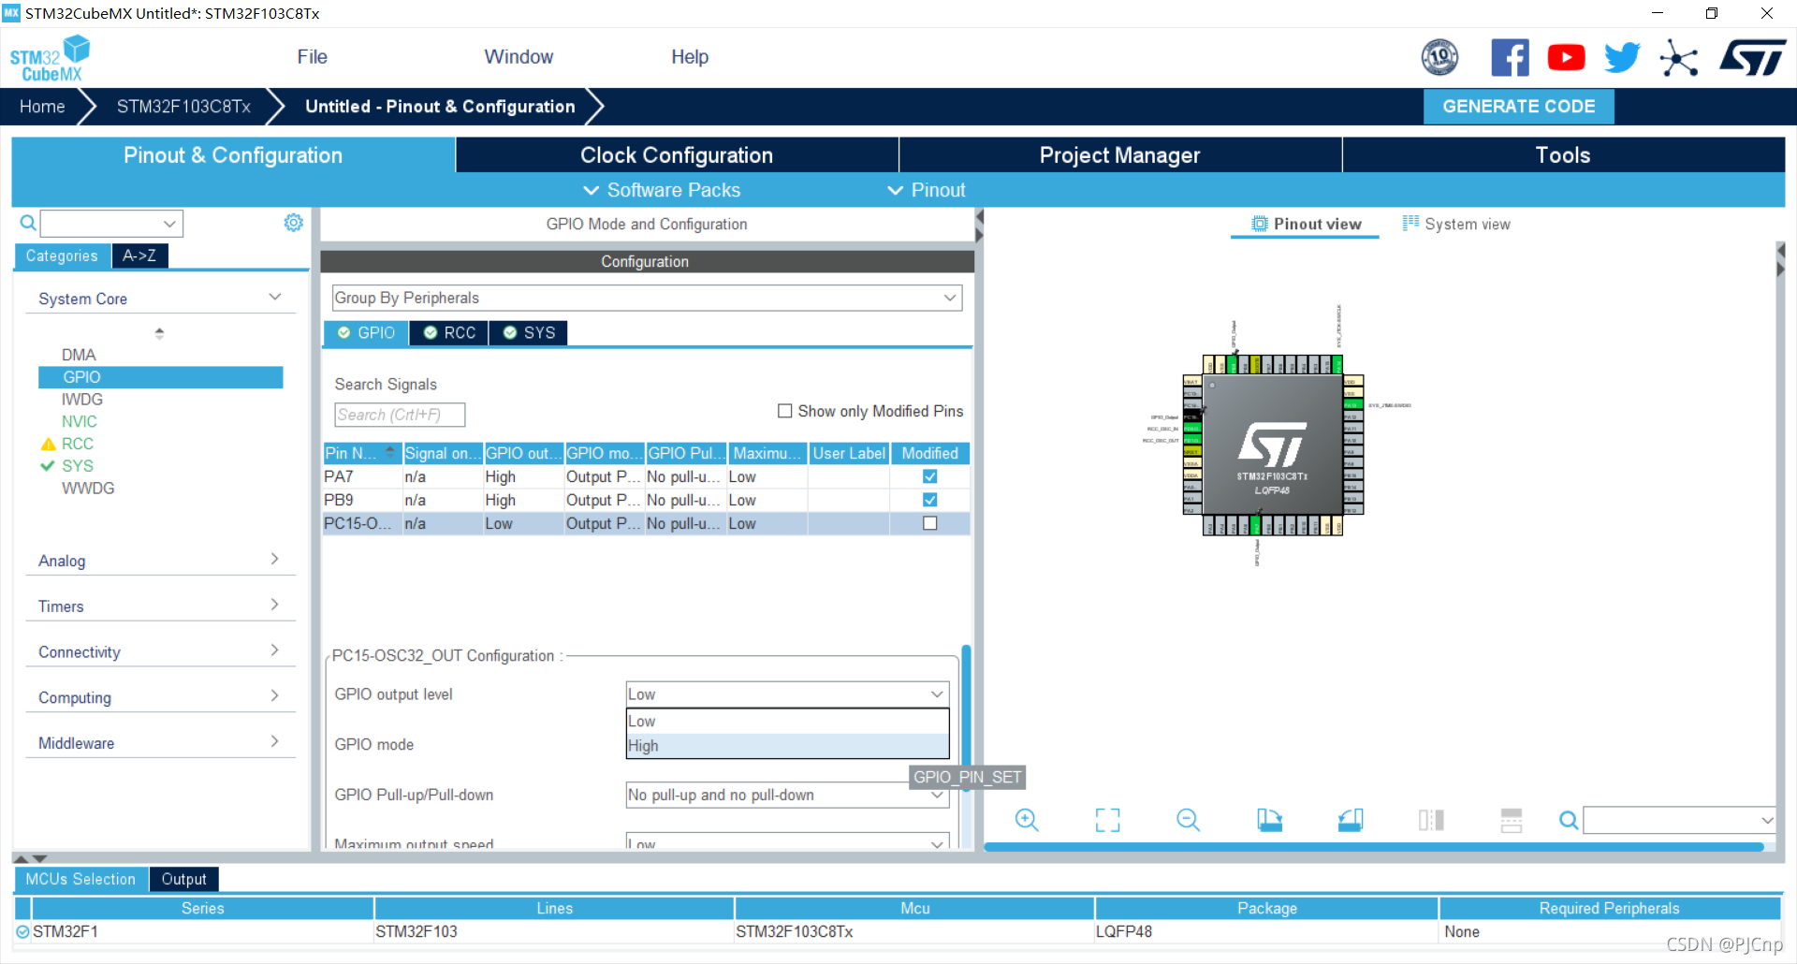Rotate the chip counterclockwise icon
The image size is (1797, 964).
point(1351,820)
